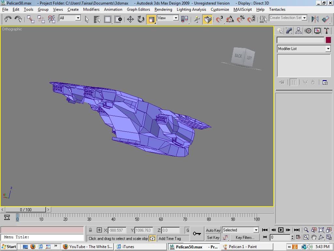Screen dimensions: 334x251
Task: Click Maximize Viewport Toggle icon
Action: tap(329, 237)
